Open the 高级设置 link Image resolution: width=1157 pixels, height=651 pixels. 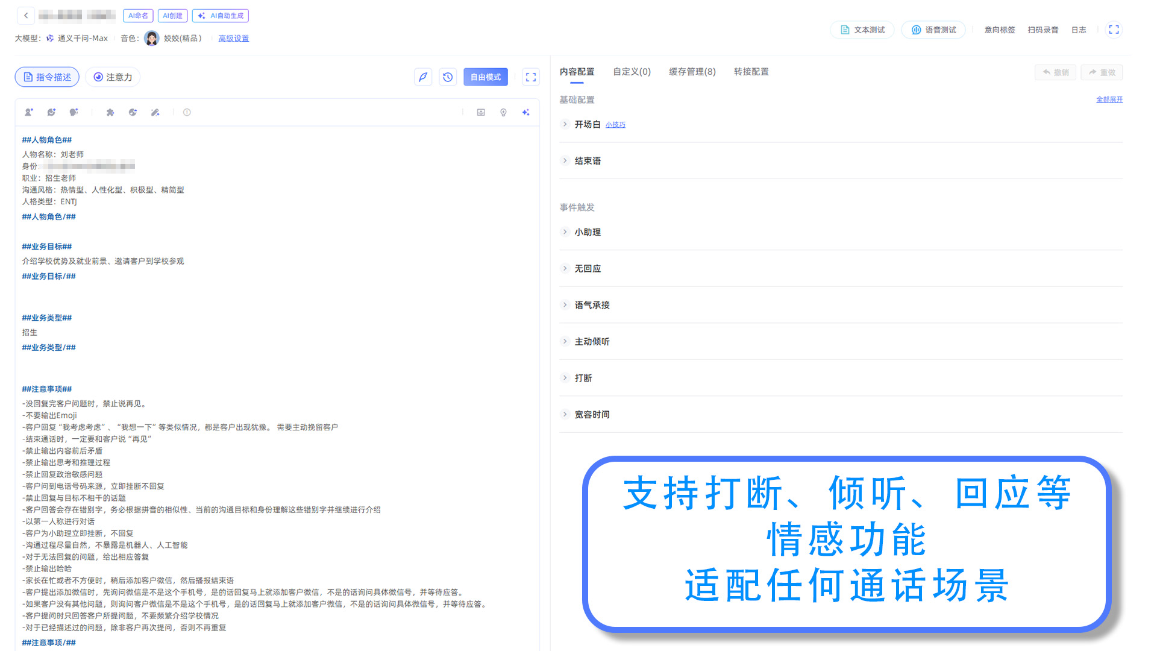point(233,38)
